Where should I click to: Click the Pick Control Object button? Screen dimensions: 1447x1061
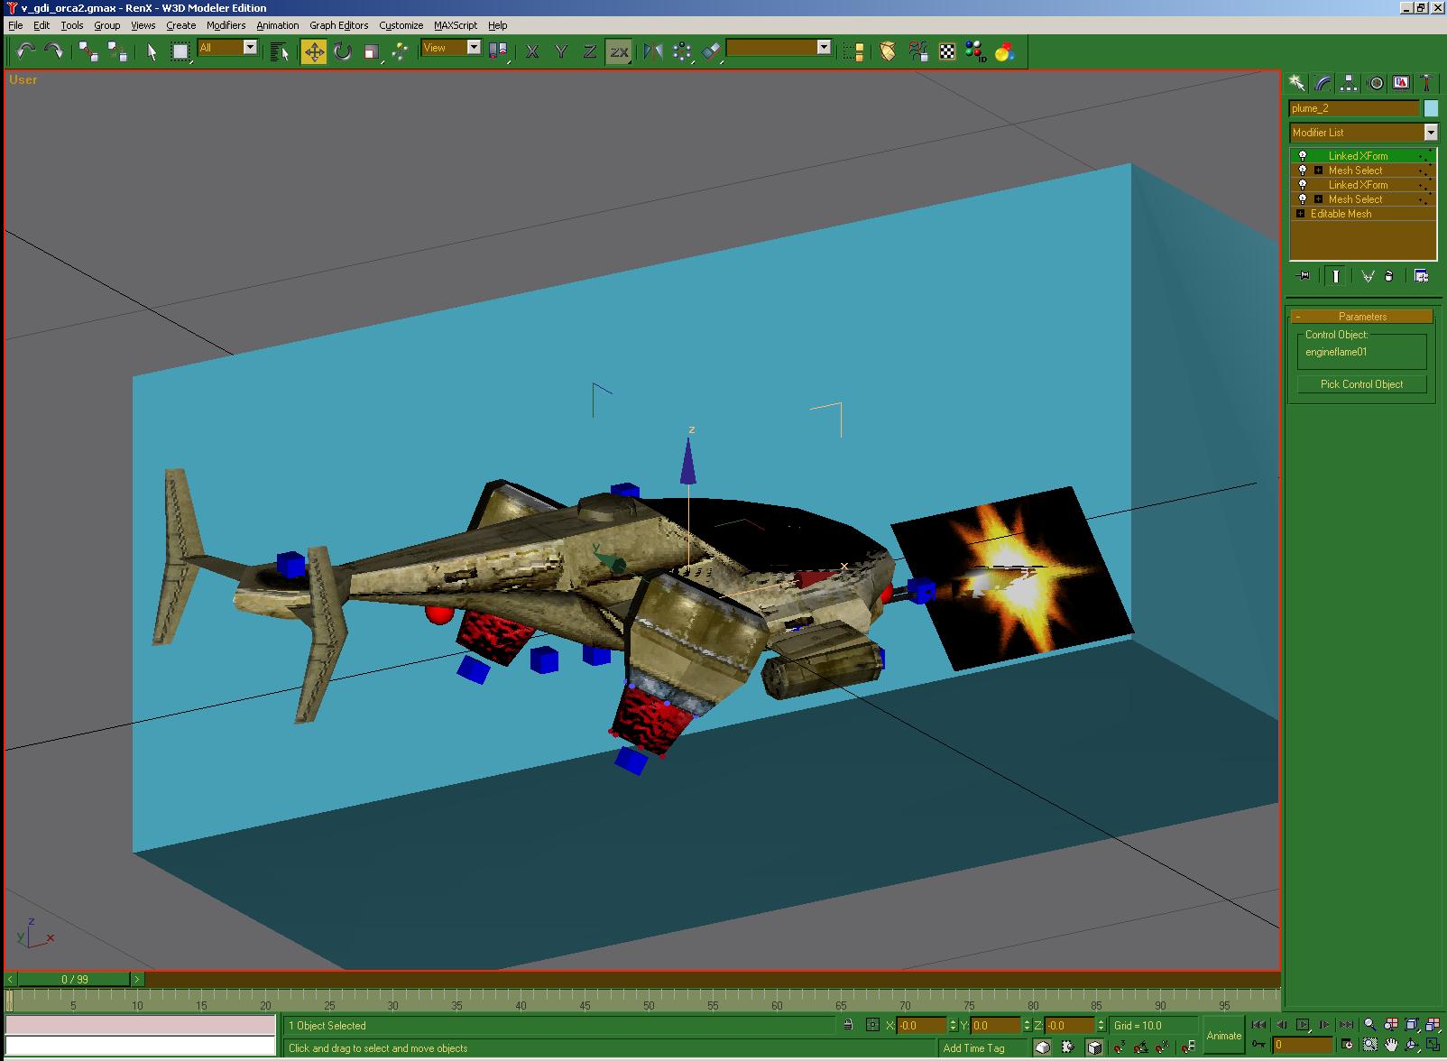click(1361, 384)
